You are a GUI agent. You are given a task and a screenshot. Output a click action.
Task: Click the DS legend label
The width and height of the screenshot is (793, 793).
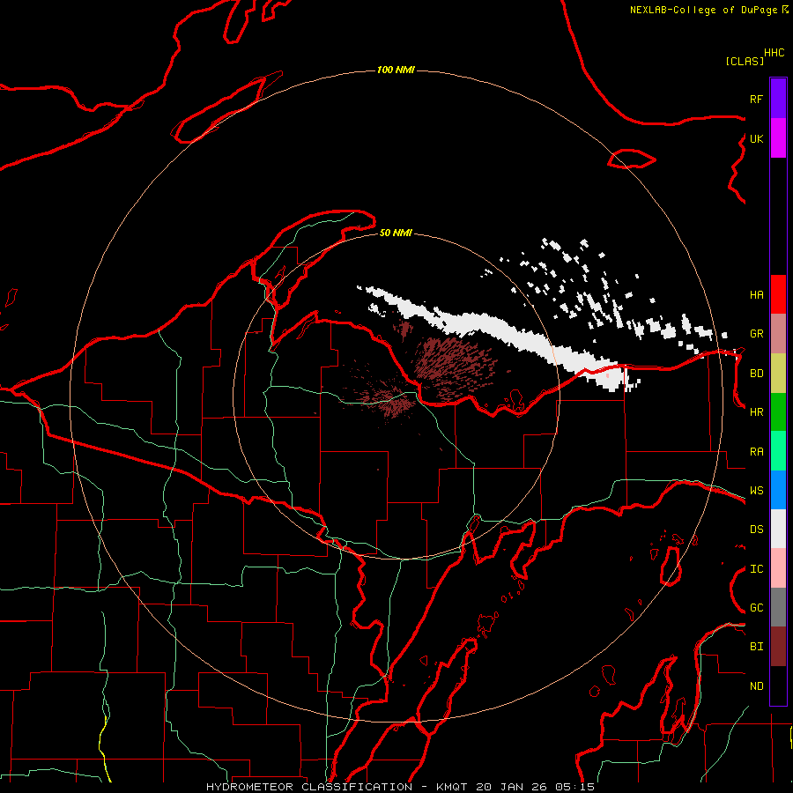(x=756, y=530)
